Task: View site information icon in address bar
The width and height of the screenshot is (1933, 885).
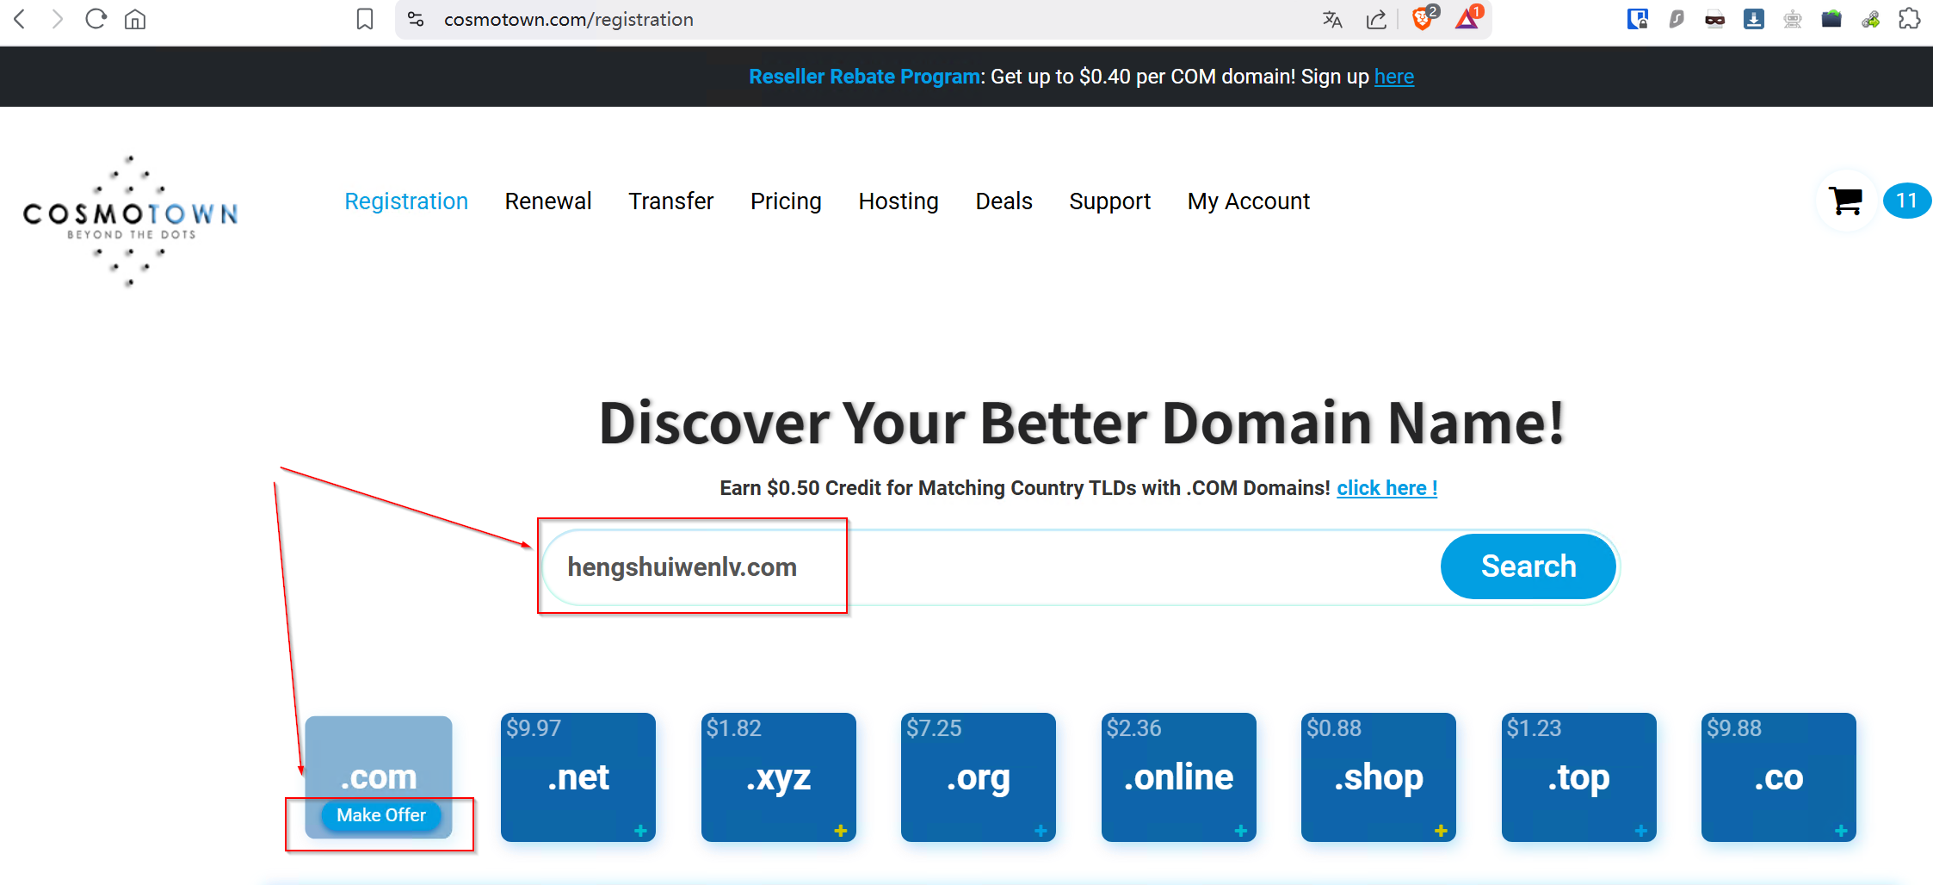Action: [x=416, y=19]
